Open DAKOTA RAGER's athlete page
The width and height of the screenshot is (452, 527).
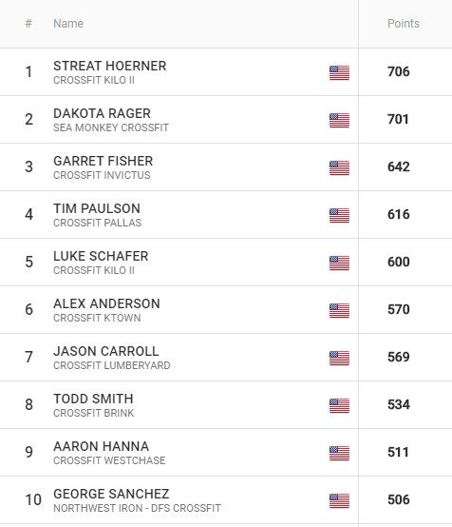pyautogui.click(x=102, y=113)
